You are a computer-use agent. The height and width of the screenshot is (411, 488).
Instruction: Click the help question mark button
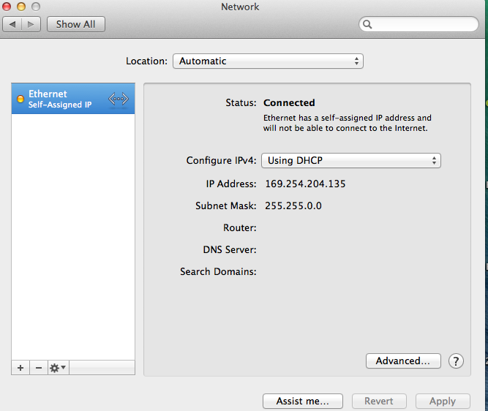(x=456, y=361)
